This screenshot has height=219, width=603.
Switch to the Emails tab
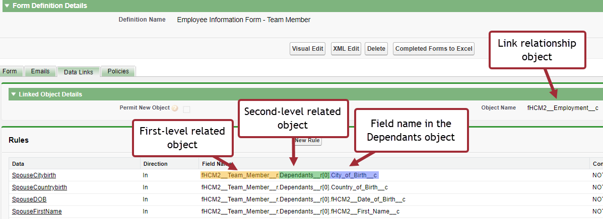tap(40, 71)
